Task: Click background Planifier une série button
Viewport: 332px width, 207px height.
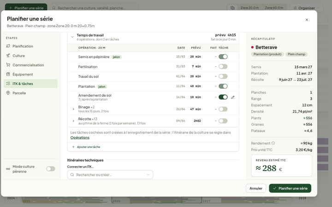Action: click(26, 8)
